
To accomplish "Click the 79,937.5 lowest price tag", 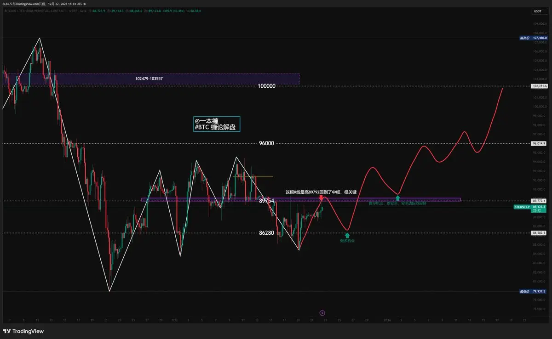I will coord(534,291).
